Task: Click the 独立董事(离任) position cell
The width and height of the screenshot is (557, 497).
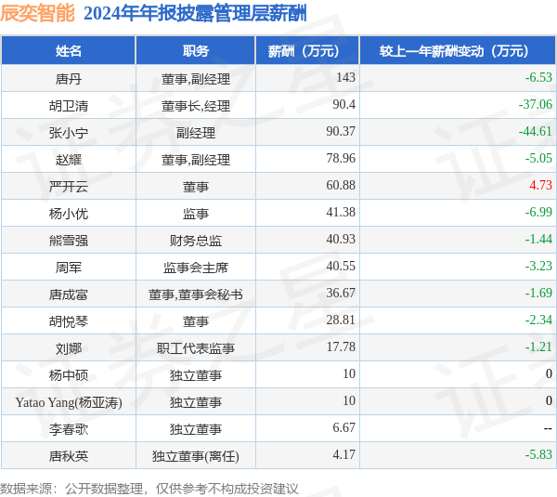Action: click(196, 456)
